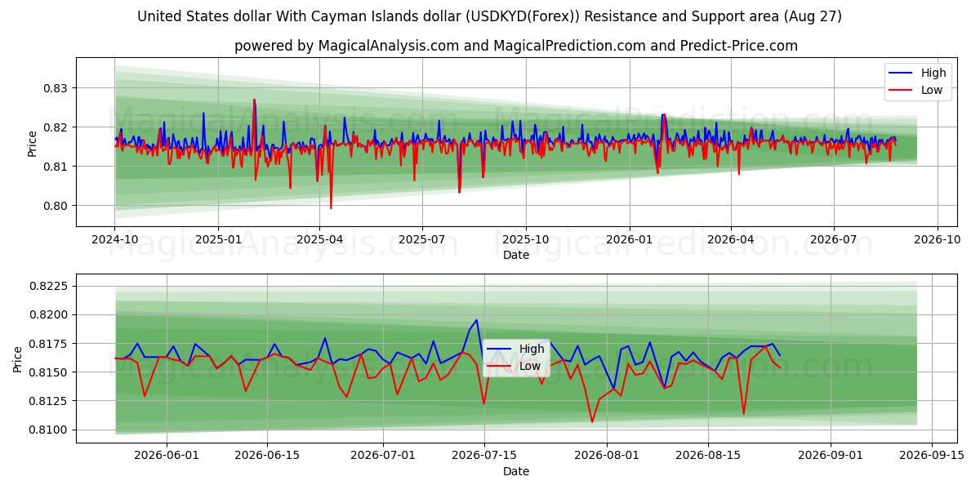Click the 2026-04 x-axis tick label

[x=731, y=240]
